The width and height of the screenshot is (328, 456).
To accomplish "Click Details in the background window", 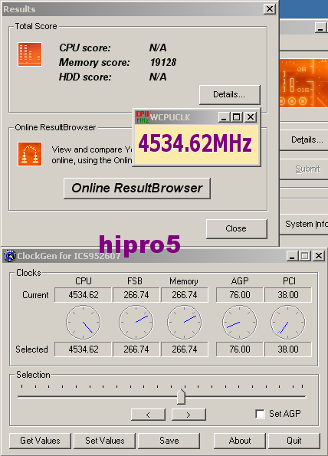I will click(x=304, y=140).
